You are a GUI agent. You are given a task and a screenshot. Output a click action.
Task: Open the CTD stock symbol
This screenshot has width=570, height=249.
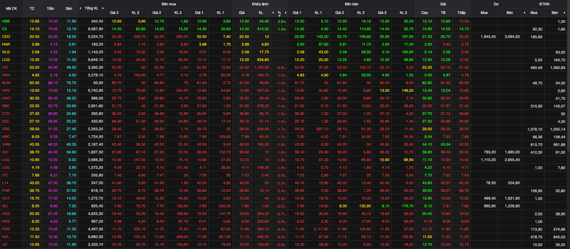point(6,114)
